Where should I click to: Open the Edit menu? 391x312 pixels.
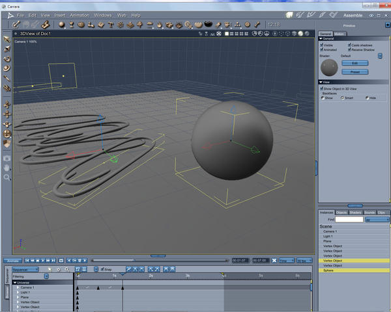pyautogui.click(x=32, y=15)
